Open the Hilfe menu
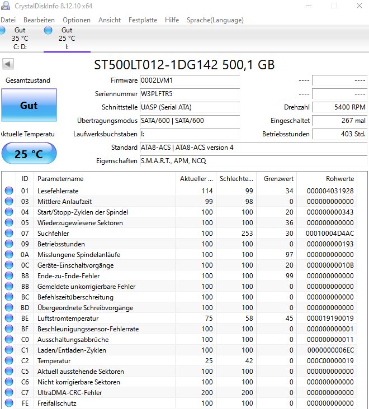 pyautogui.click(x=172, y=20)
